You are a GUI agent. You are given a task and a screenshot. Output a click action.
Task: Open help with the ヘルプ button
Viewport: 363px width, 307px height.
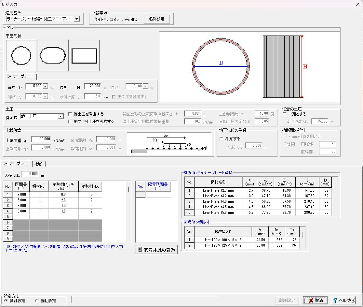click(344, 300)
